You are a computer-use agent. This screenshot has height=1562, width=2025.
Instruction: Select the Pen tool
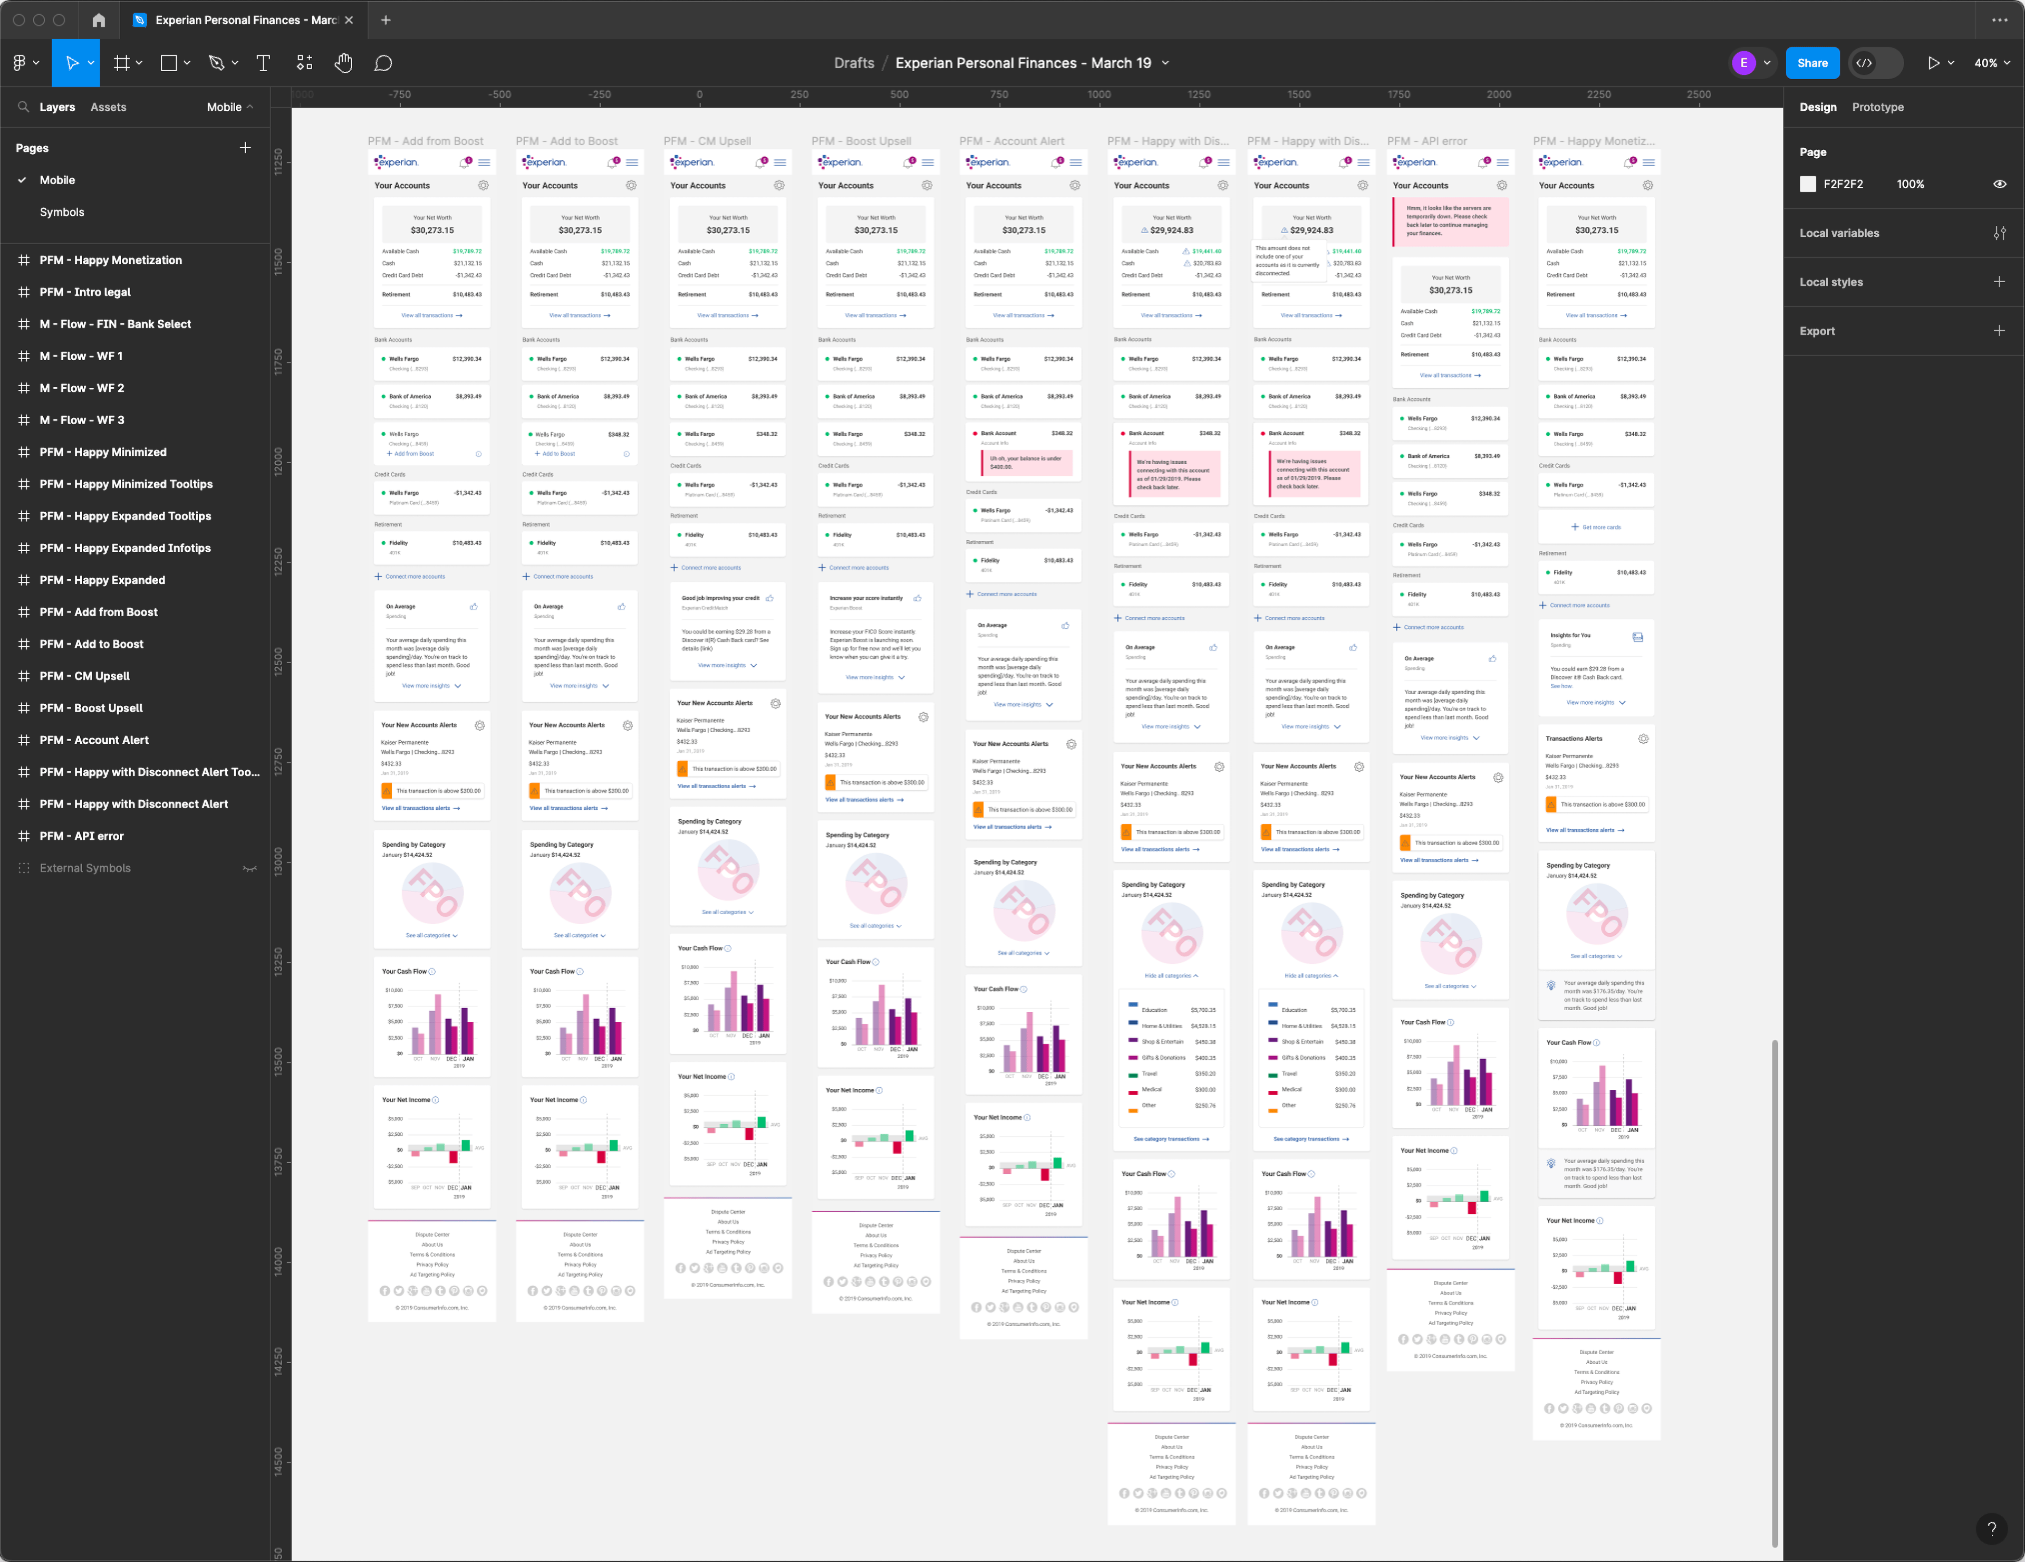(x=216, y=63)
